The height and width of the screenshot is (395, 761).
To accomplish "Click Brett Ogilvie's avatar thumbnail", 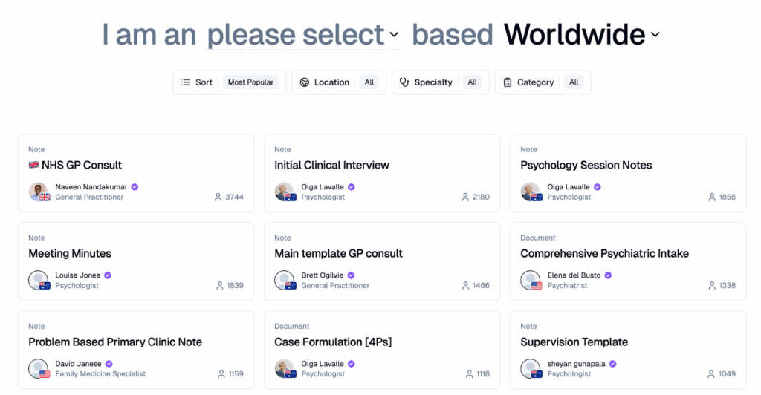I will (x=285, y=280).
